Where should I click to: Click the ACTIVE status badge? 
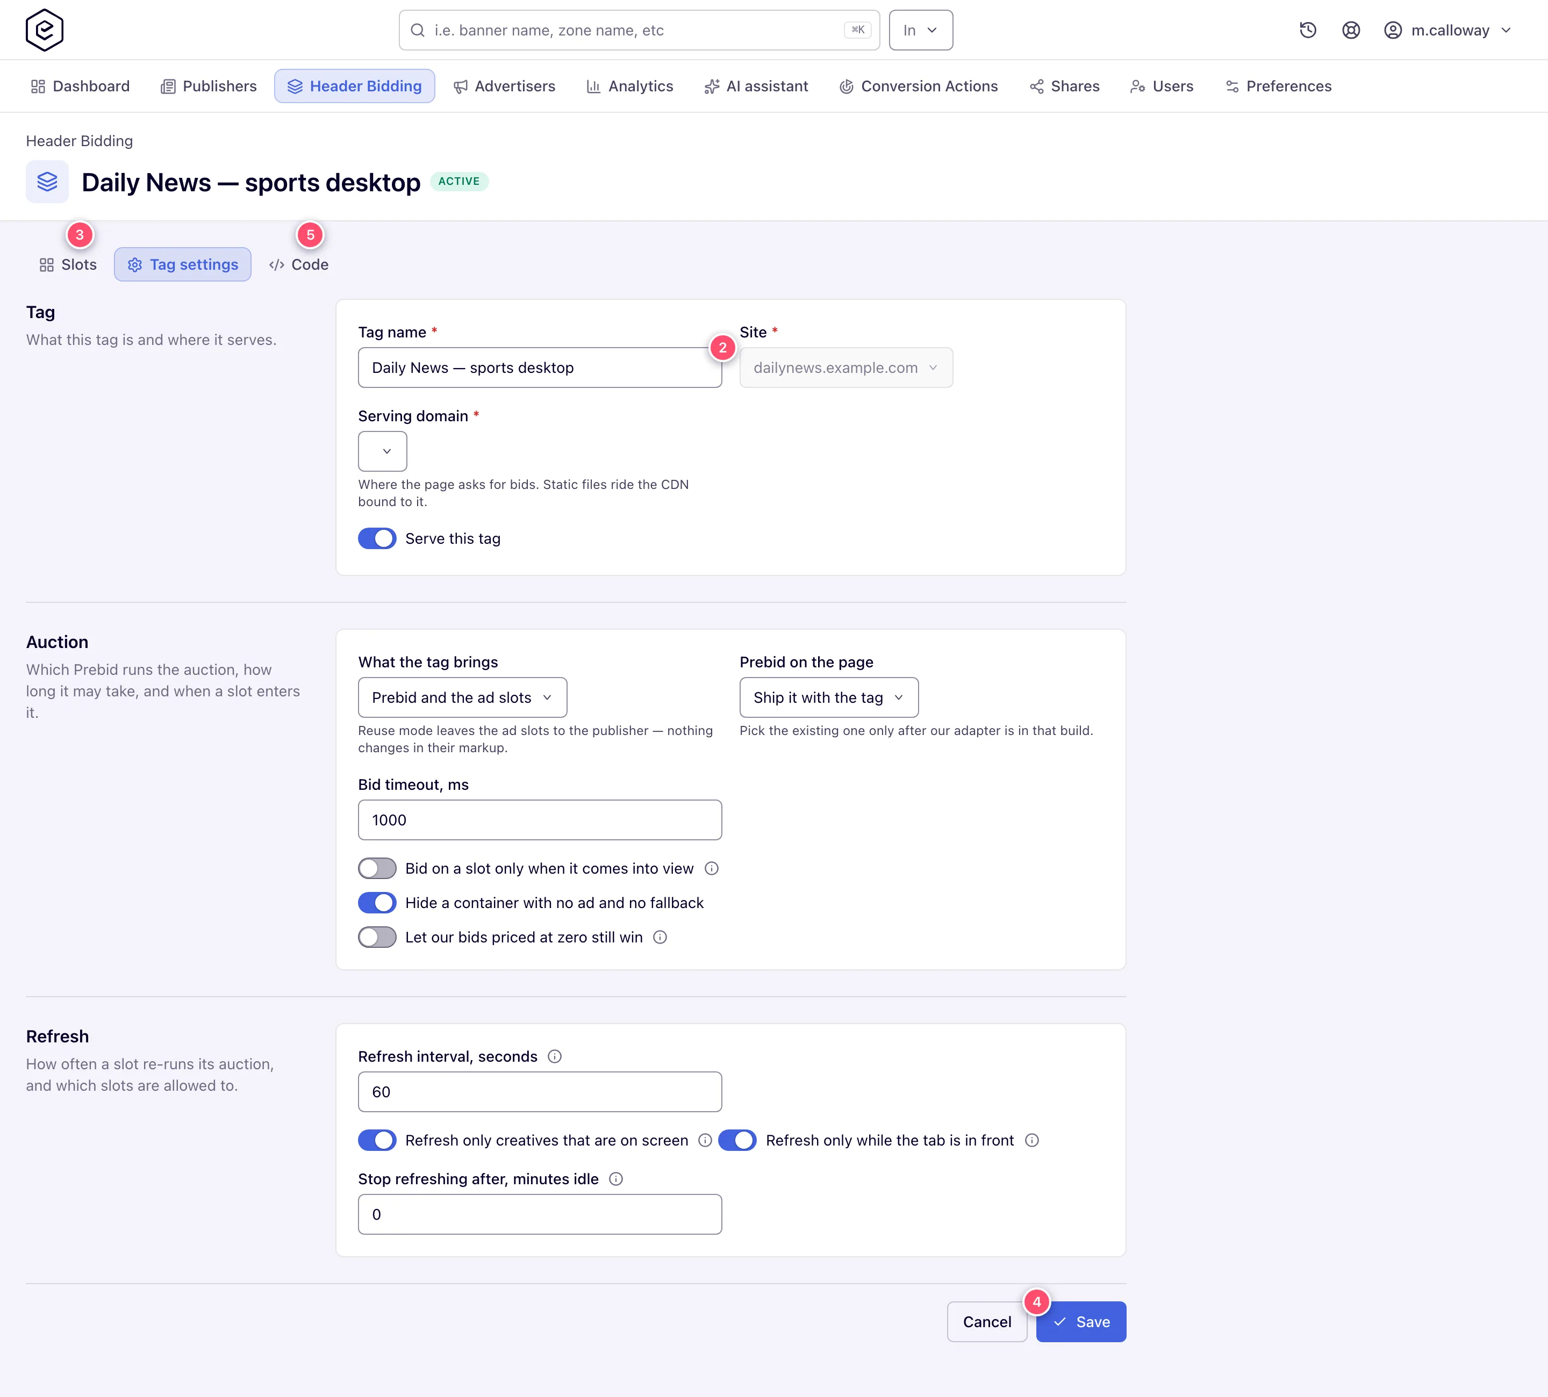(459, 181)
